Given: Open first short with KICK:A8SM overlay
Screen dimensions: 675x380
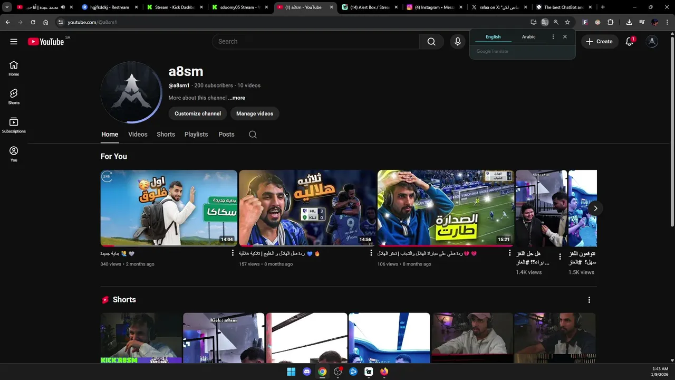Looking at the screenshot, I should (x=141, y=338).
